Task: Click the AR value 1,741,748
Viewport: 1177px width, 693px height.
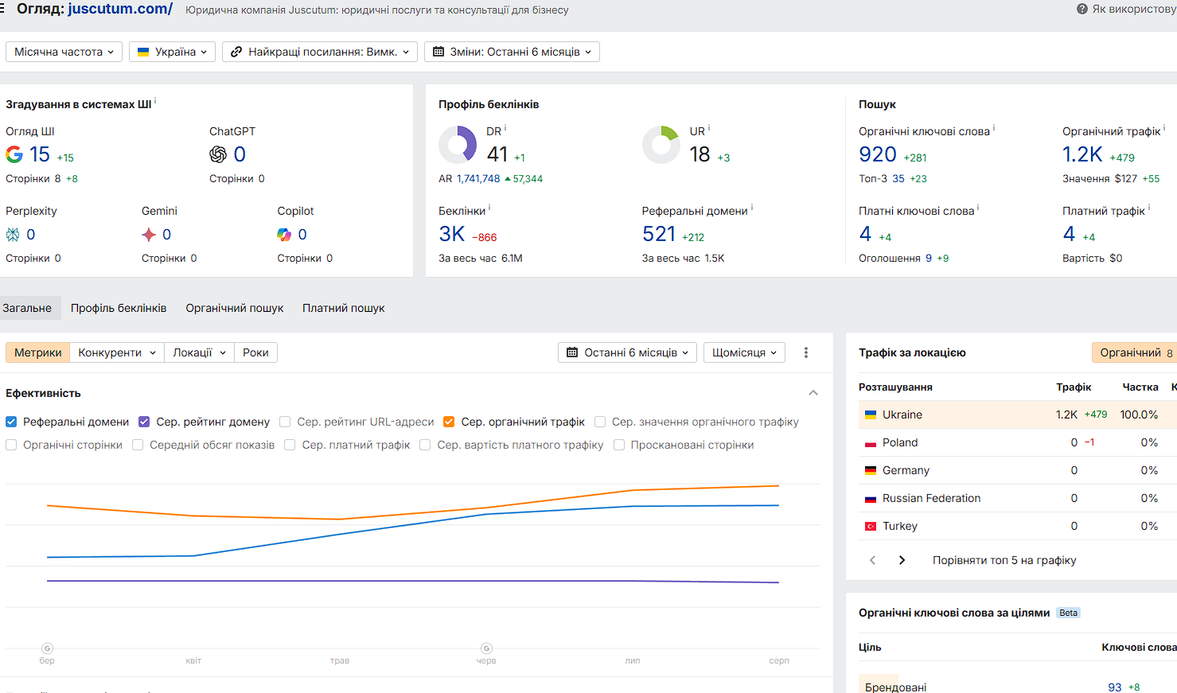Action: (x=478, y=179)
